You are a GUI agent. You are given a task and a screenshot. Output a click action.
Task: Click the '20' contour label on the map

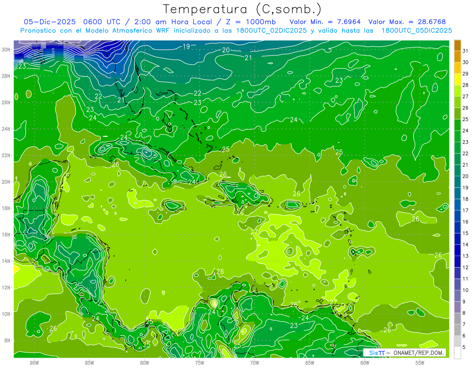tap(226, 50)
